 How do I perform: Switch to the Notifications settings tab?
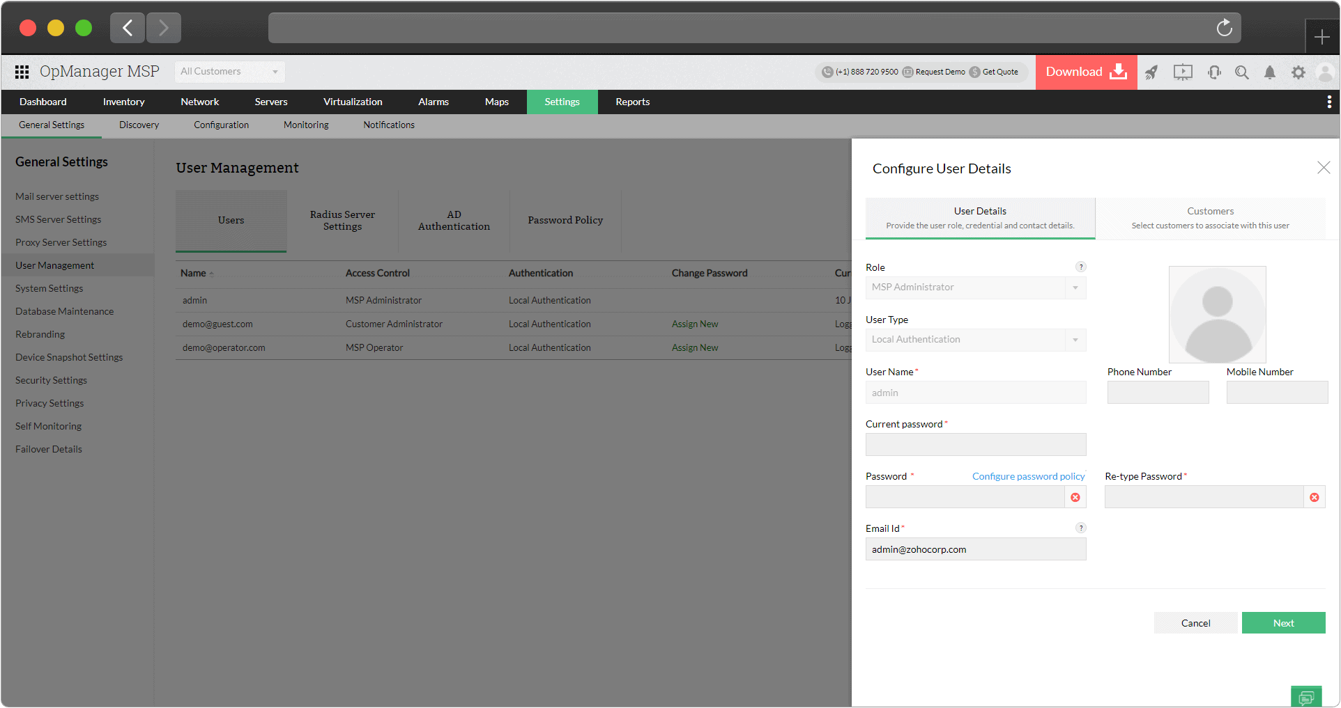coord(389,125)
